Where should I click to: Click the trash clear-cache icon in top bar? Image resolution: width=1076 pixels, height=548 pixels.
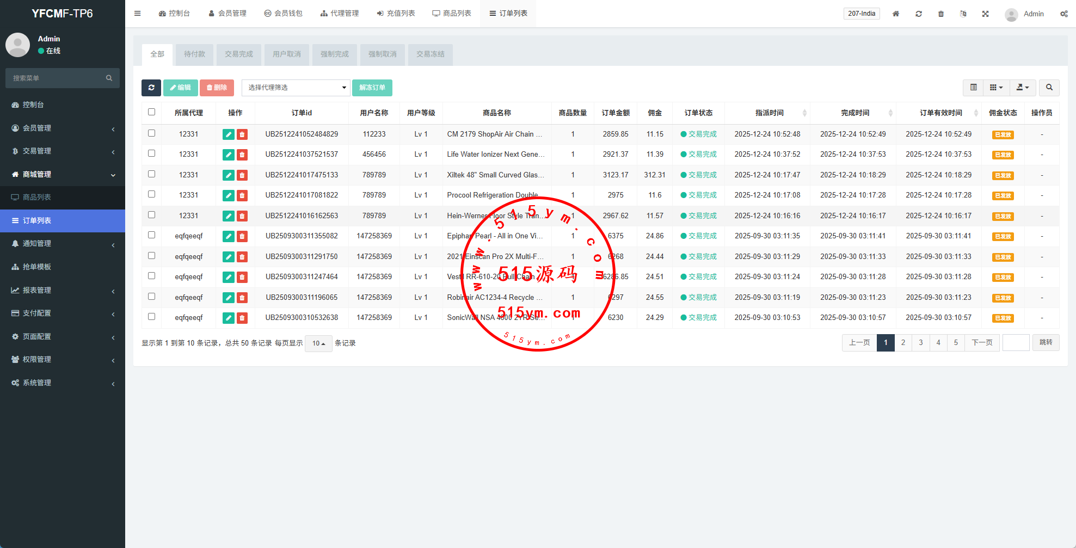coord(940,14)
